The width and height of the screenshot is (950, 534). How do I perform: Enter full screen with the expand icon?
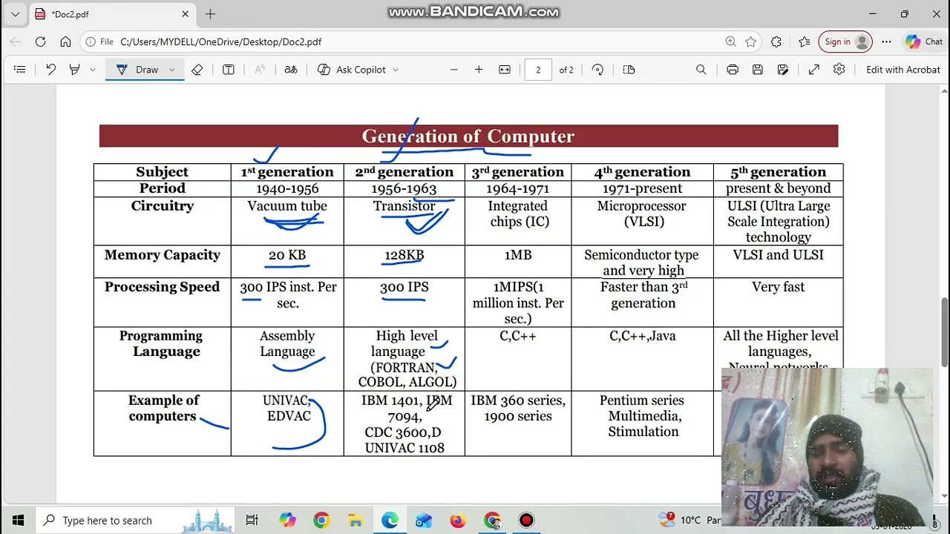814,69
